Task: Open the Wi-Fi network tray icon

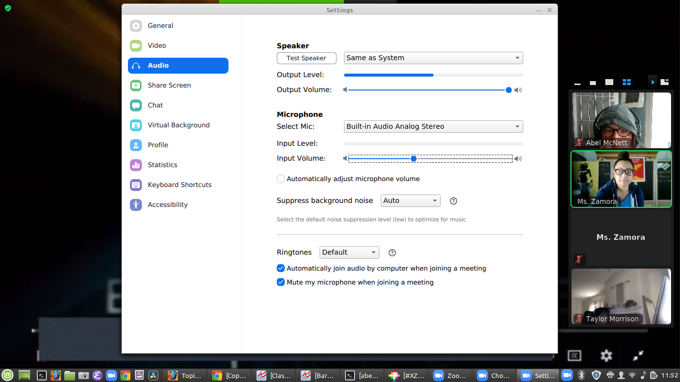Action: click(x=632, y=376)
